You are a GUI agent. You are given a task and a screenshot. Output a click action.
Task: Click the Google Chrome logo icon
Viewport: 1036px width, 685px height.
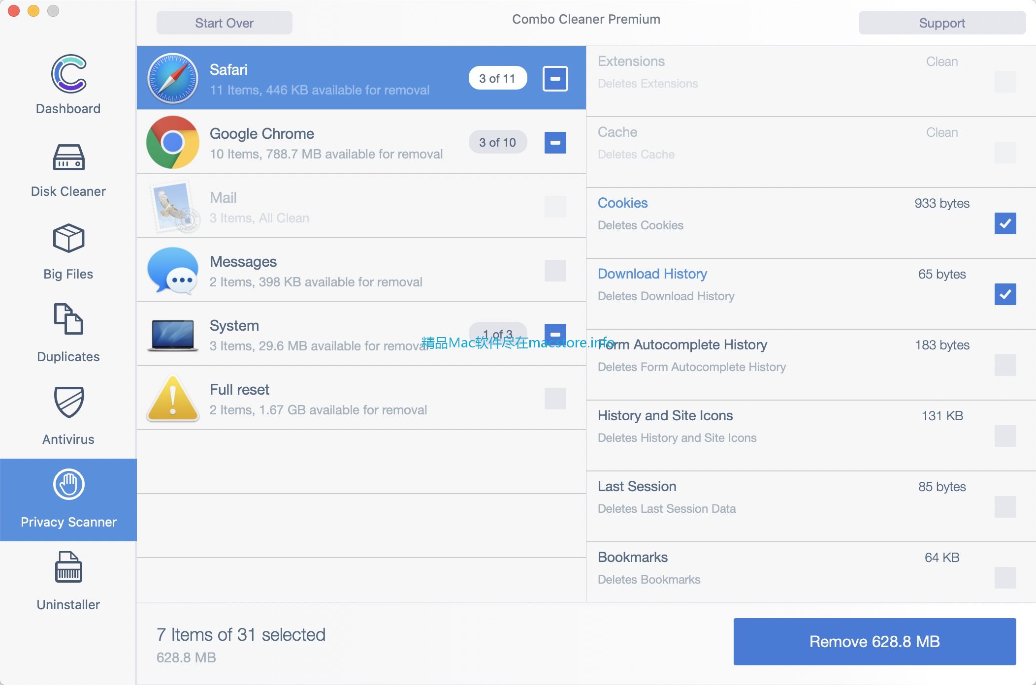pos(173,142)
